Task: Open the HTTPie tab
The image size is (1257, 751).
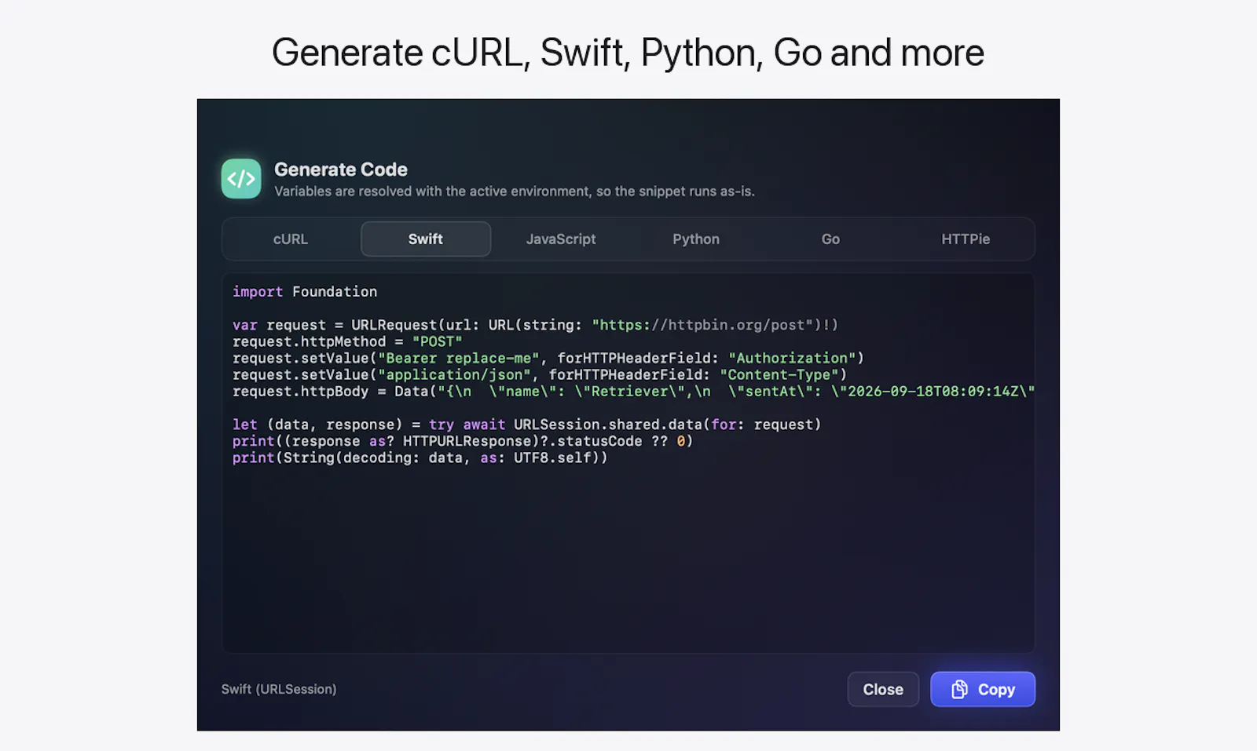Action: [966, 239]
